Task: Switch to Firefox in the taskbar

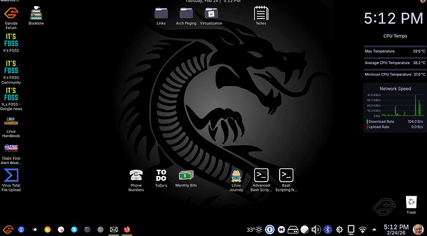Action: [127, 229]
